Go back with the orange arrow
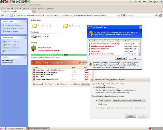 (2, 15)
